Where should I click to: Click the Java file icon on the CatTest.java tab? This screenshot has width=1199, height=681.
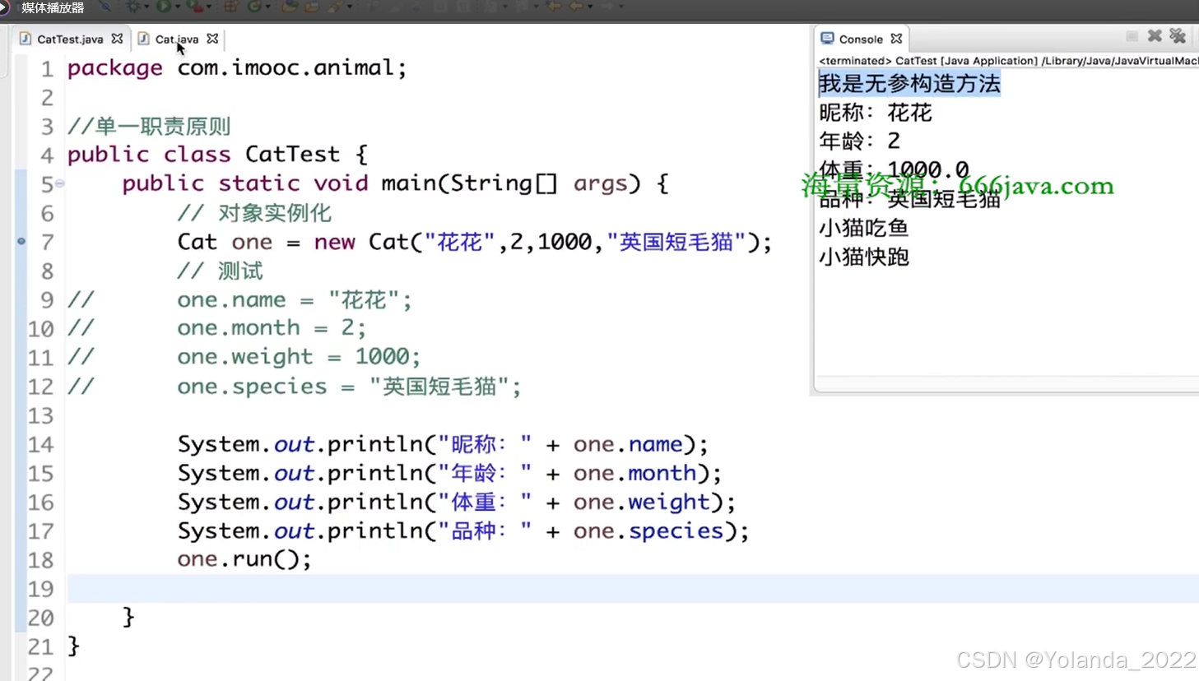[x=26, y=39]
